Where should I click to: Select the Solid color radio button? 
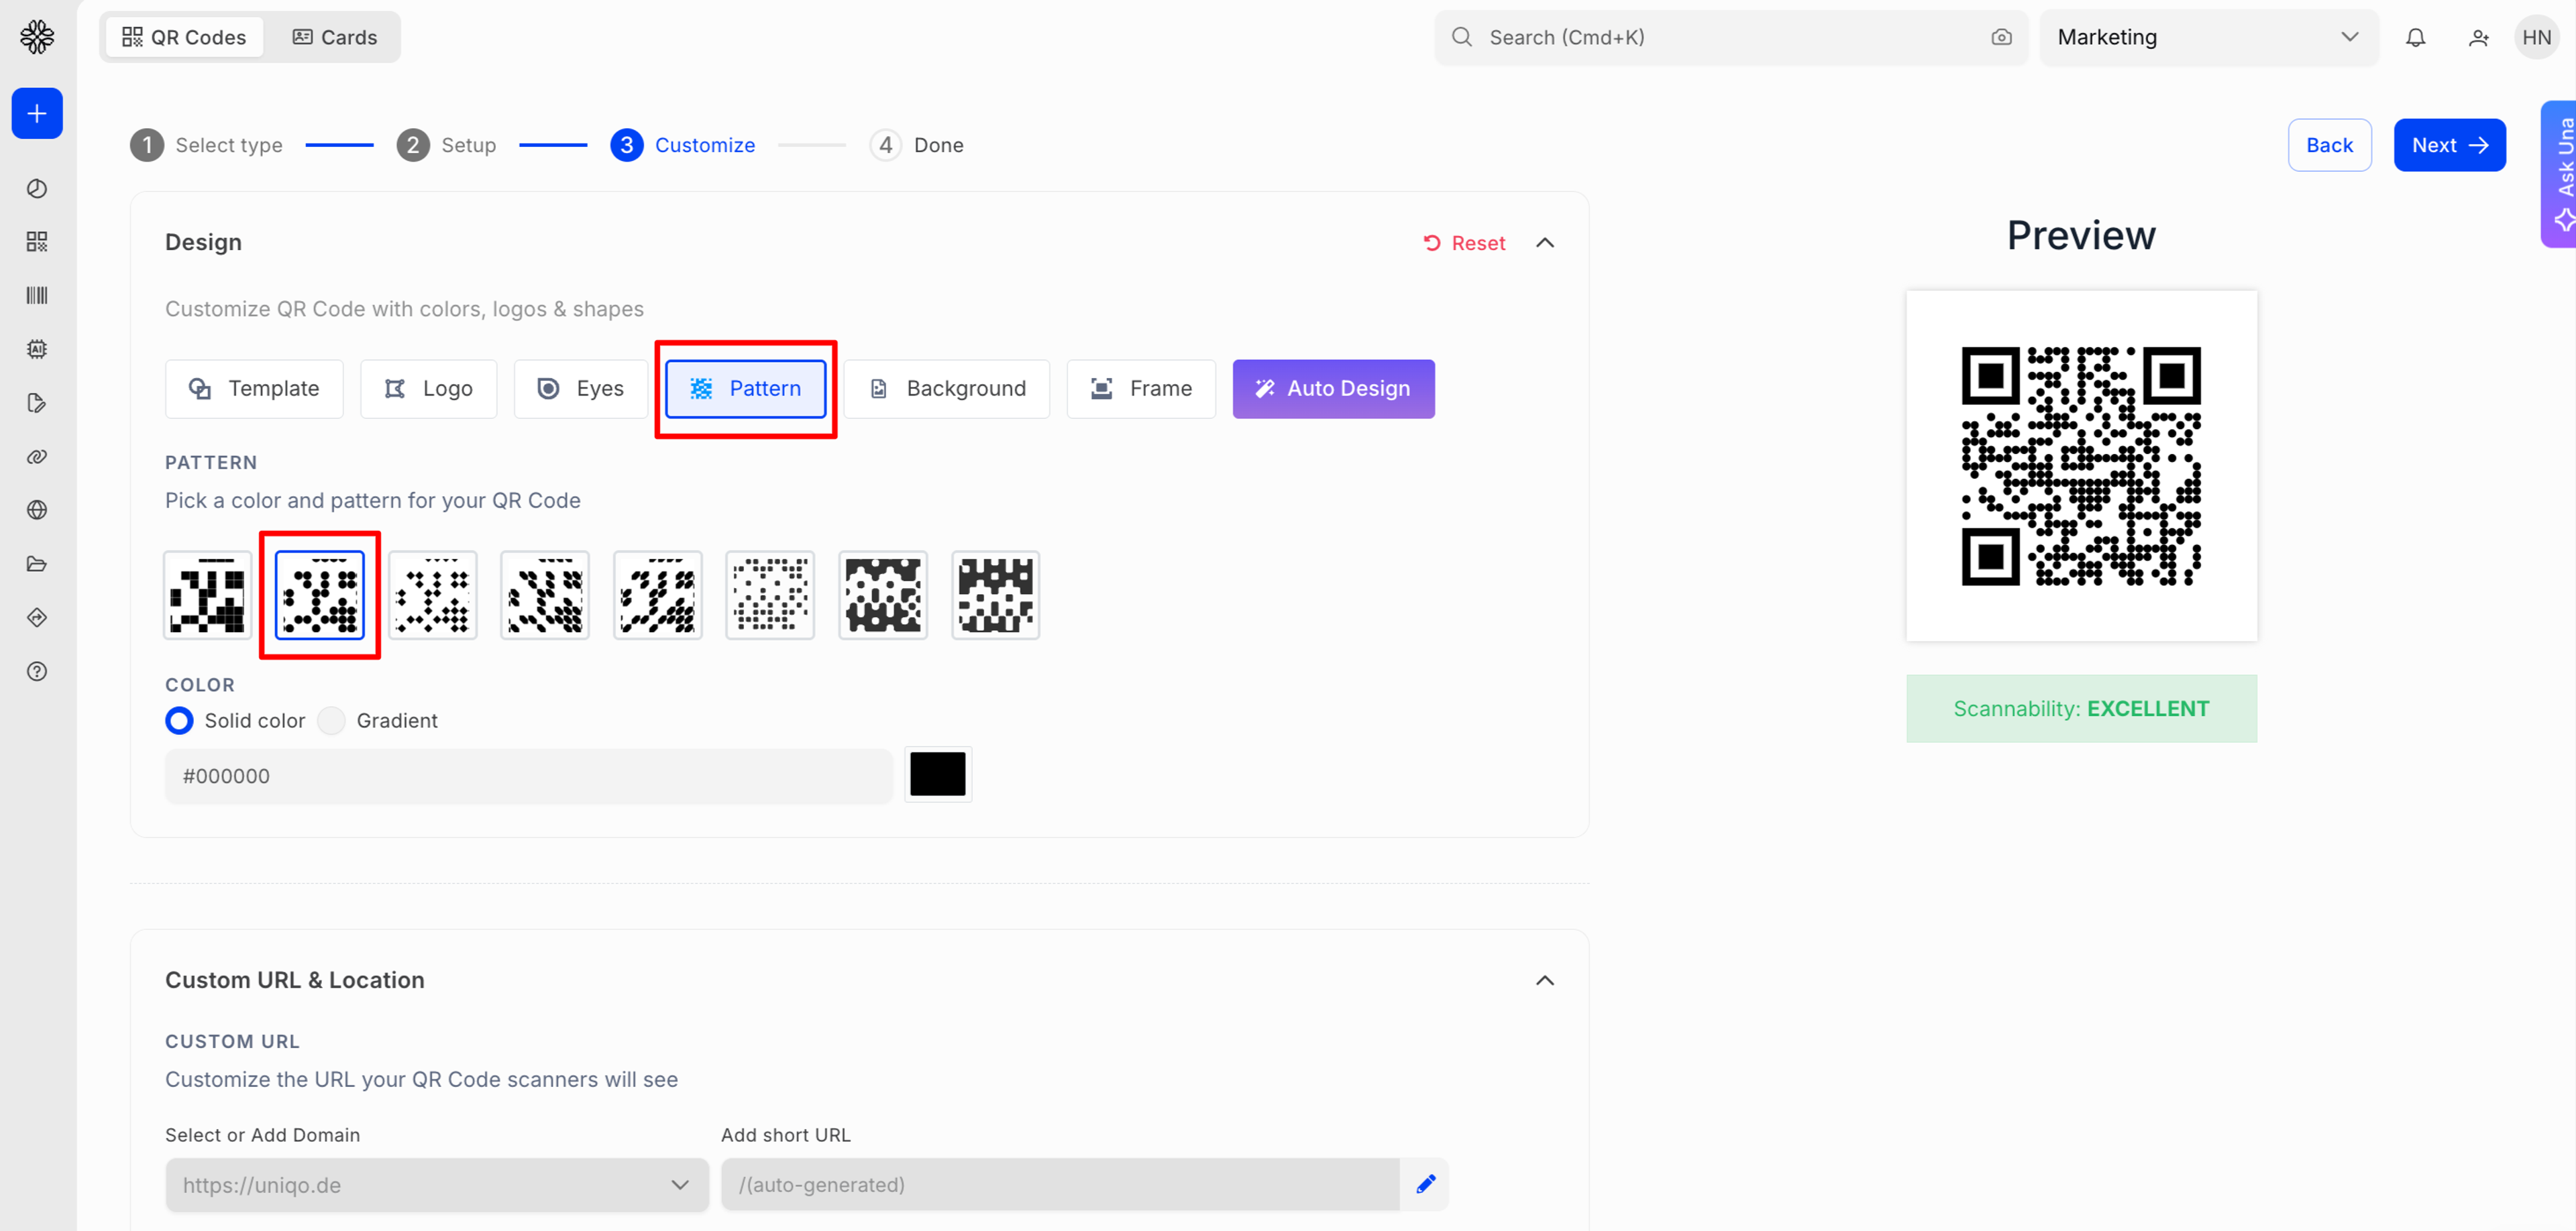tap(179, 720)
